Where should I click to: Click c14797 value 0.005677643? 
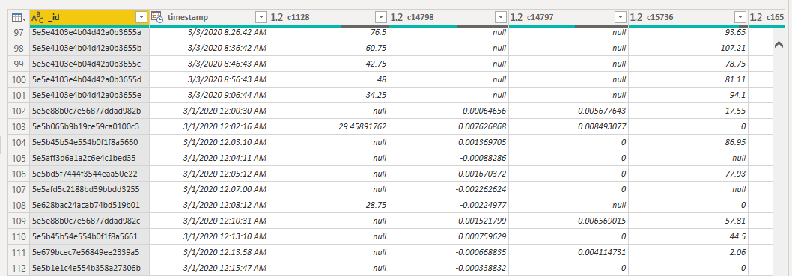click(x=601, y=111)
